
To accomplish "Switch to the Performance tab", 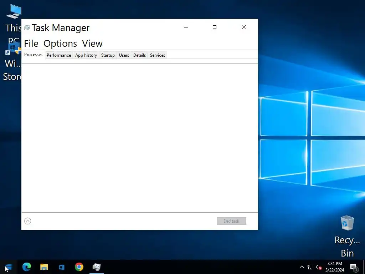I will point(59,55).
